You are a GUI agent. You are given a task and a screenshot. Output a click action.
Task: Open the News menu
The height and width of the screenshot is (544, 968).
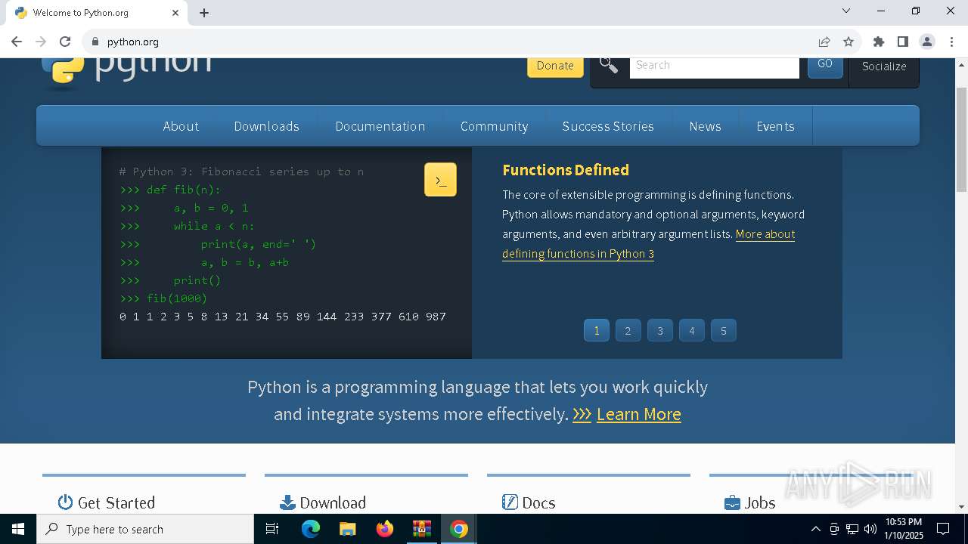(x=705, y=126)
